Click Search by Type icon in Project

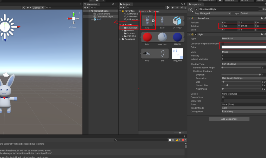tap(168, 8)
